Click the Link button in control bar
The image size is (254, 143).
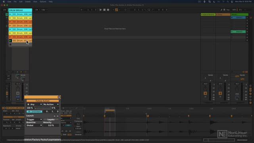[5, 10]
